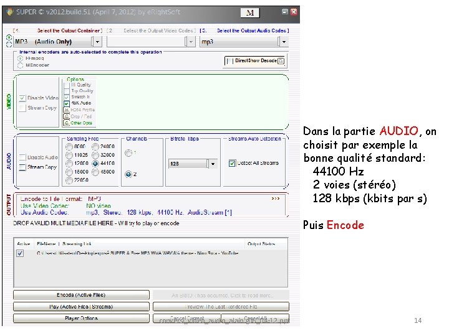Select 48000 sampling frequency

(x=95, y=172)
